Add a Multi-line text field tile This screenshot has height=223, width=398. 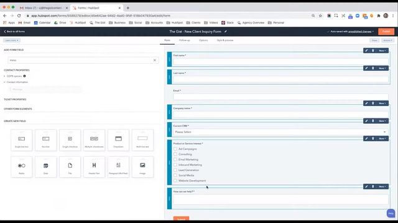tap(142, 140)
